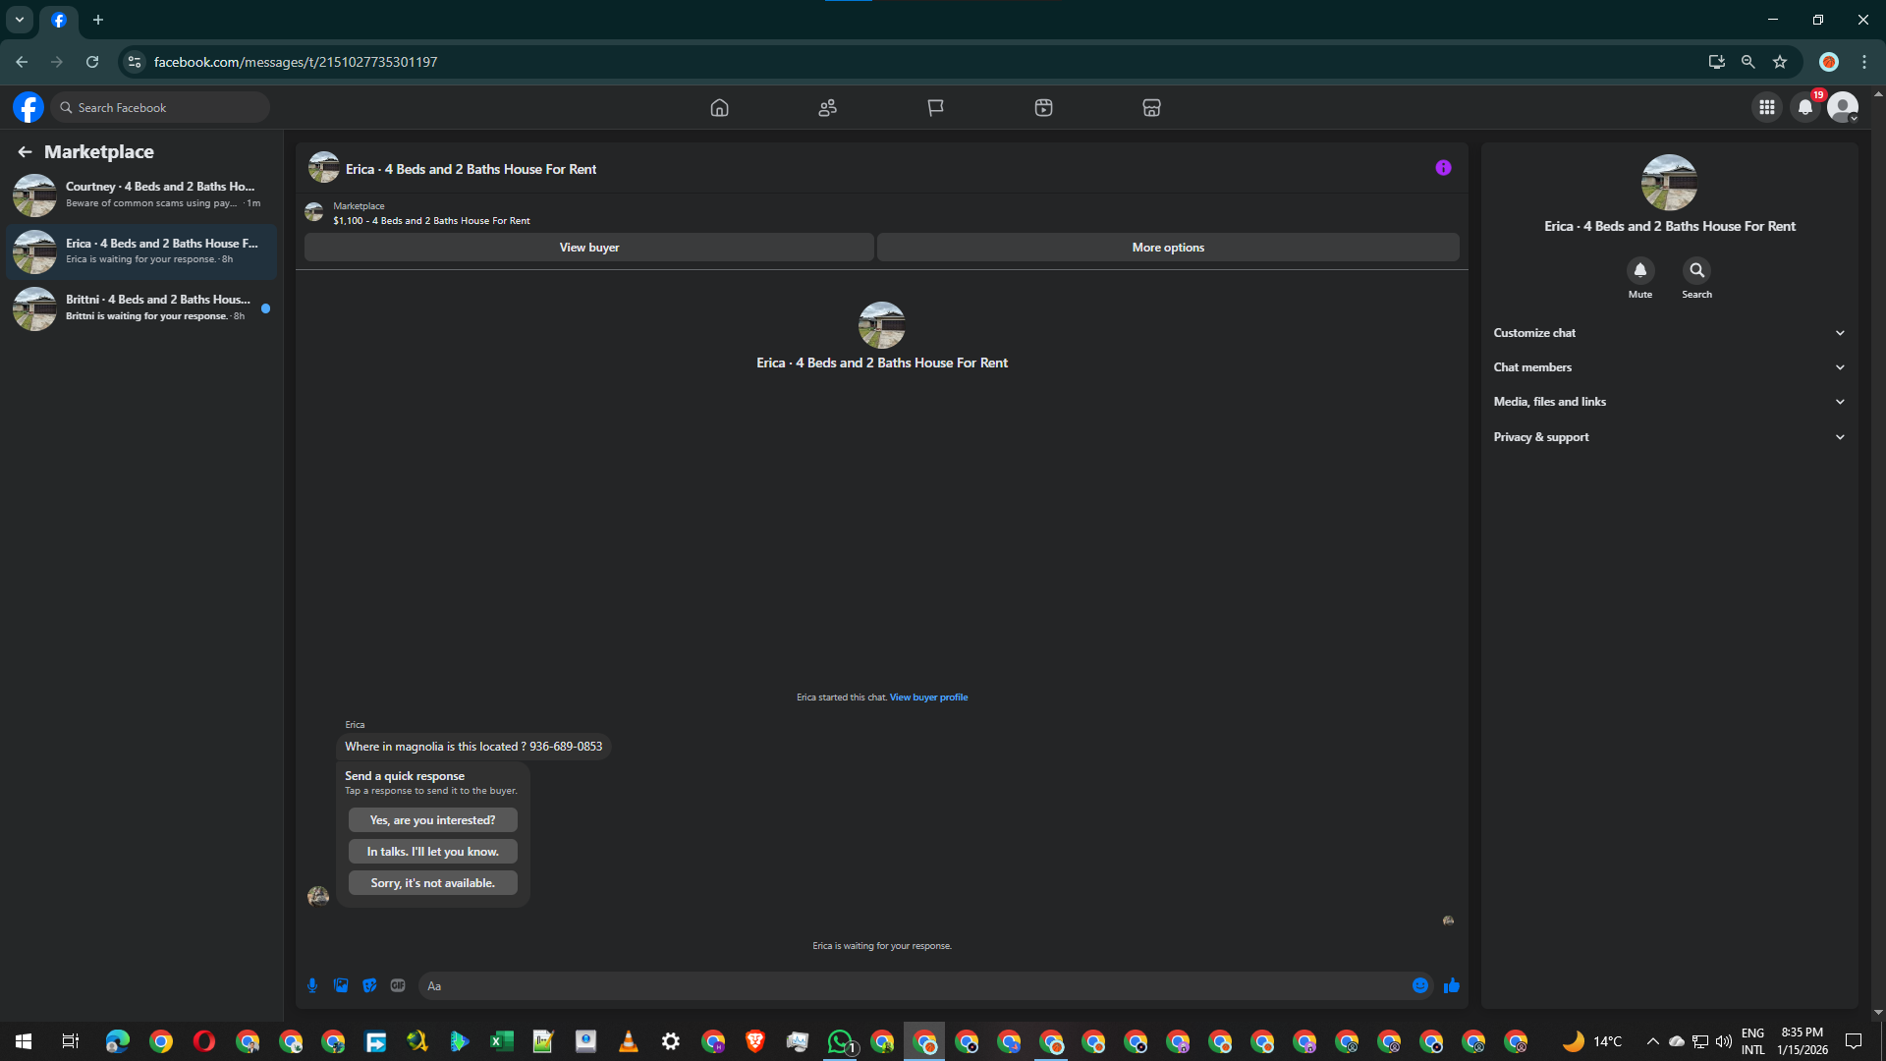Go to the Marketplace tab in navbar
Viewport: 1886px width, 1061px height.
(1151, 108)
